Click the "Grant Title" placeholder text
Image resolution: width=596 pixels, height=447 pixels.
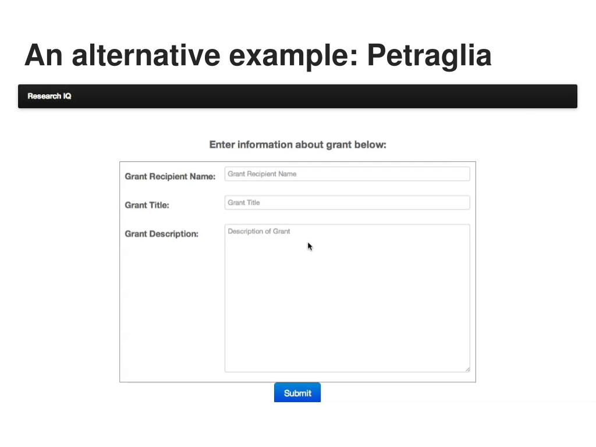pos(243,203)
